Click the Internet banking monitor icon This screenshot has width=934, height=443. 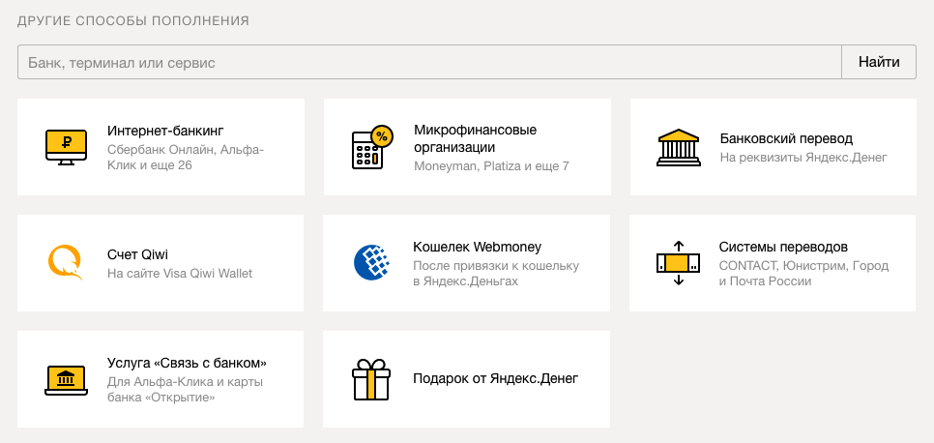[66, 146]
